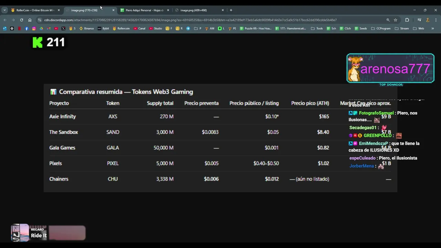Click the view site information icon
Image resolution: width=441 pixels, height=248 pixels.
[x=40, y=20]
